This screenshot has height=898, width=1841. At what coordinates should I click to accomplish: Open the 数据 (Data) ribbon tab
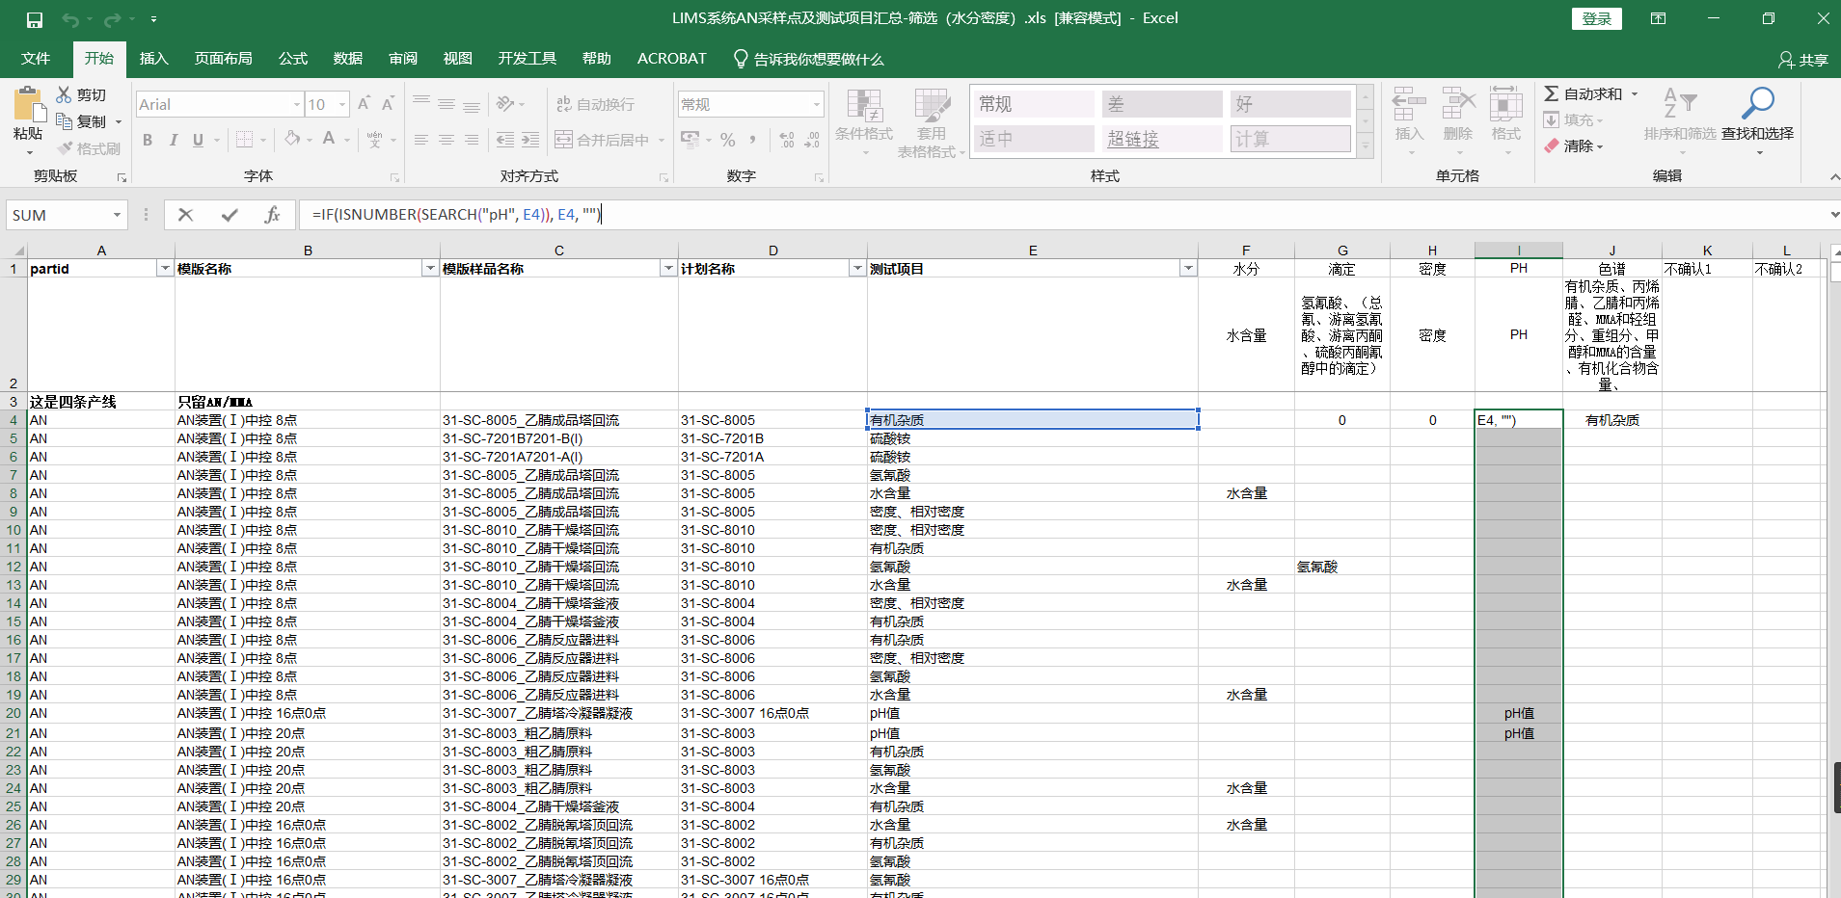click(347, 59)
